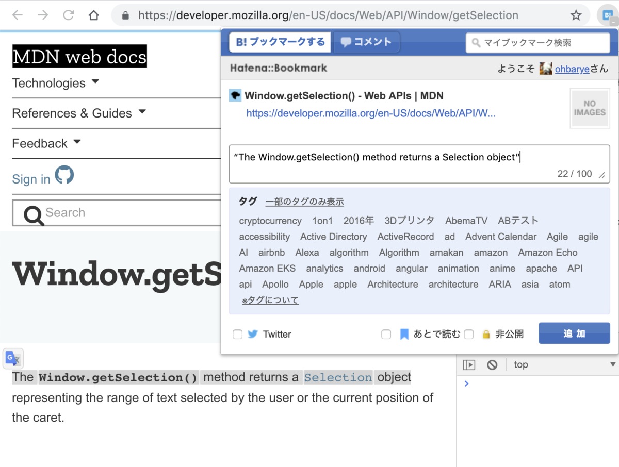Image resolution: width=619 pixels, height=467 pixels.
Task: Select the 2016年 tag
Action: [x=359, y=221]
